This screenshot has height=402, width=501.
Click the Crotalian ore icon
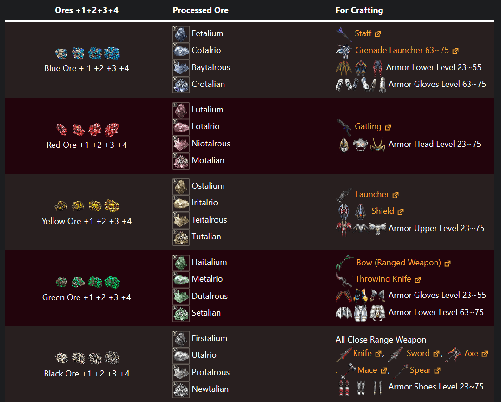click(x=181, y=85)
